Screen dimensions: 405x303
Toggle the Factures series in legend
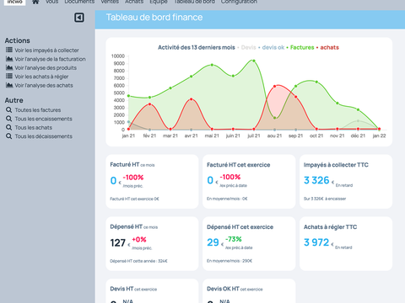pos(302,47)
